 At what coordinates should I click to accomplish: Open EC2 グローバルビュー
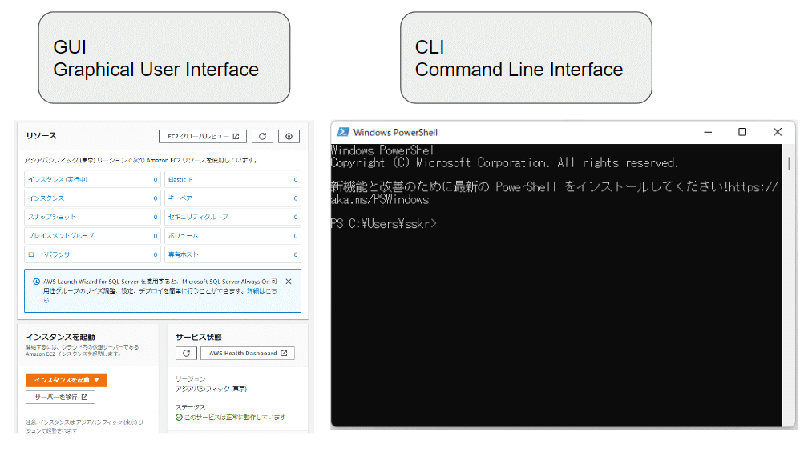(x=203, y=136)
